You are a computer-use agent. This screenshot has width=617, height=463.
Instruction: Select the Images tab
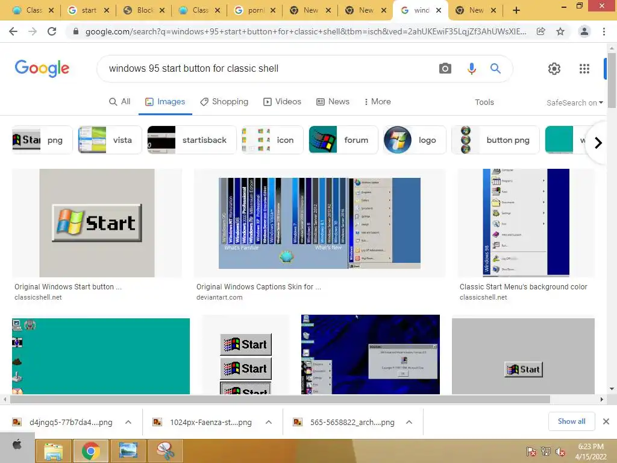coord(165,101)
